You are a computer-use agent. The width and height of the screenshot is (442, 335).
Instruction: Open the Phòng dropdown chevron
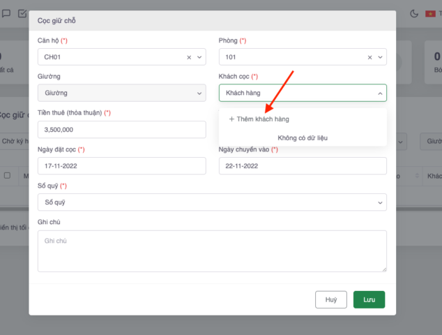[x=380, y=57]
